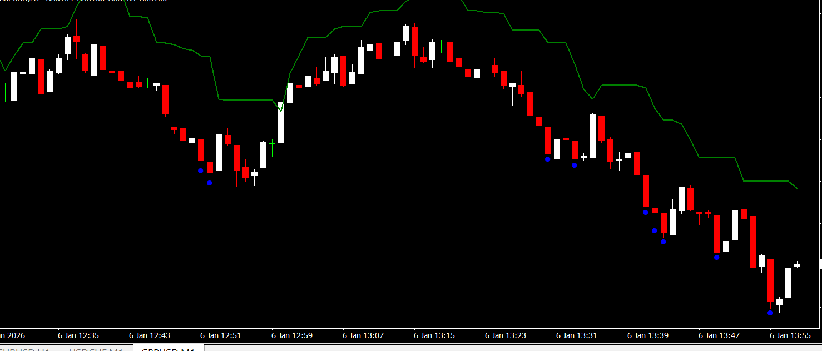Click the 6 Jan 13:31 time axis label
Image resolution: width=822 pixels, height=351 pixels.
coord(577,335)
